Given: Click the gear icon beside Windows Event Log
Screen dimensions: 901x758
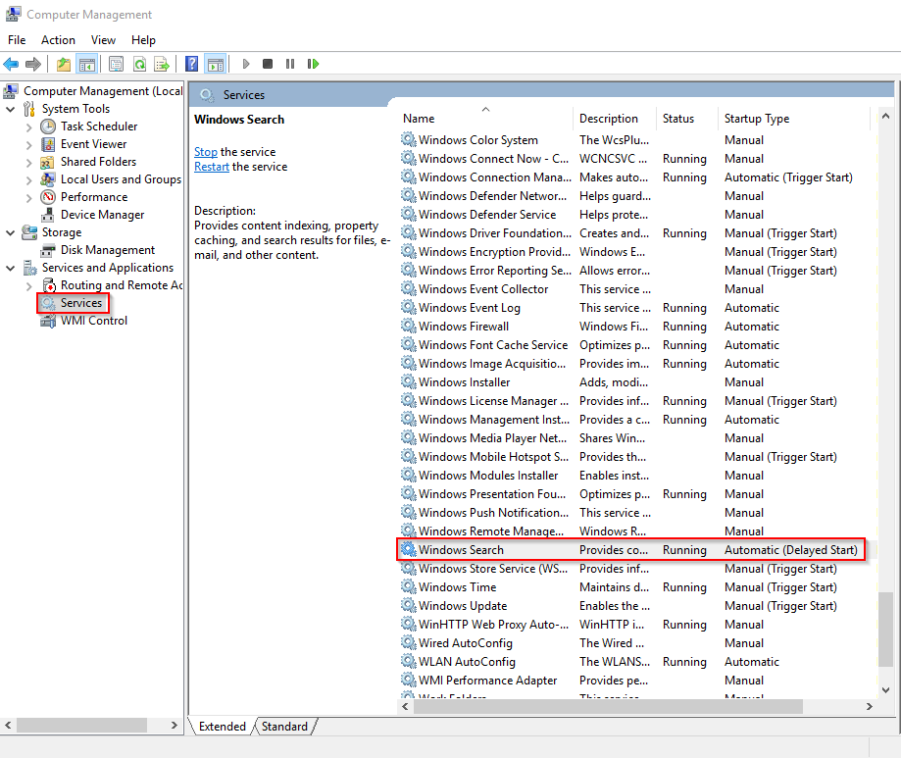Looking at the screenshot, I should coord(409,308).
